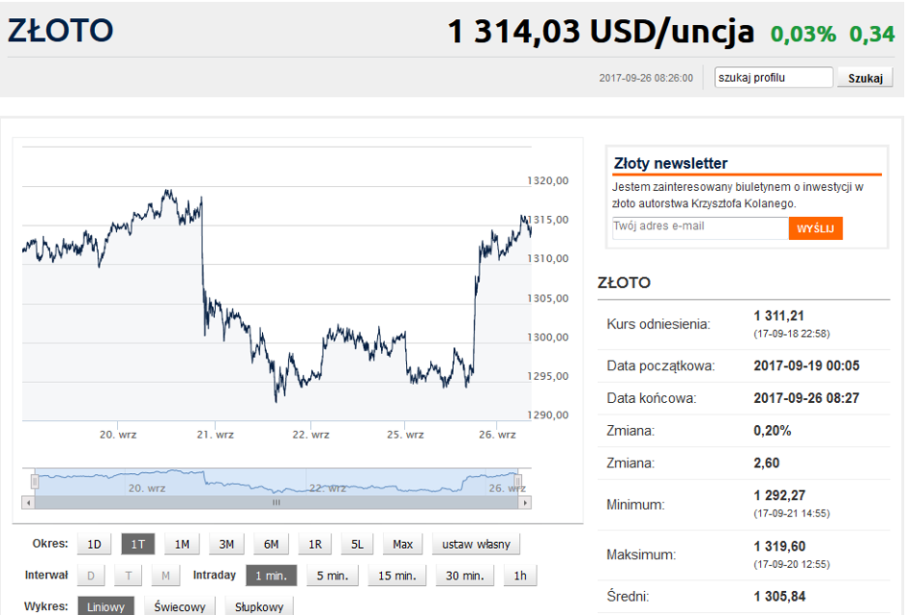Click the right scroll arrow of chart navigator

coord(525,502)
